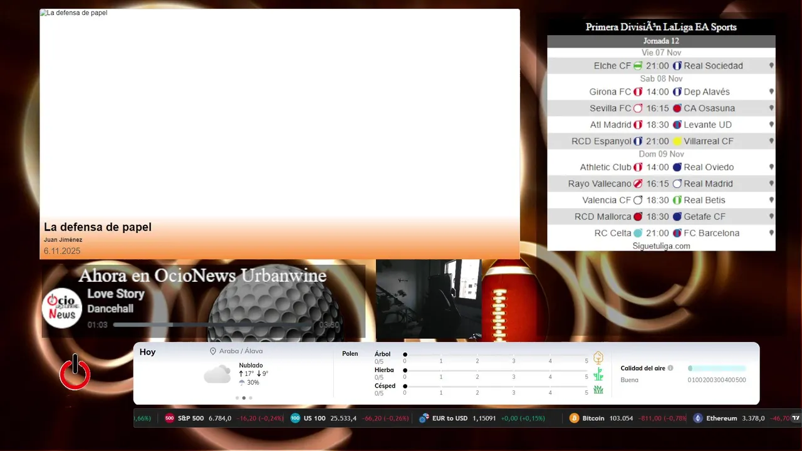Click the OcioNews logo
Viewport: 802px width, 451px height.
click(x=62, y=308)
